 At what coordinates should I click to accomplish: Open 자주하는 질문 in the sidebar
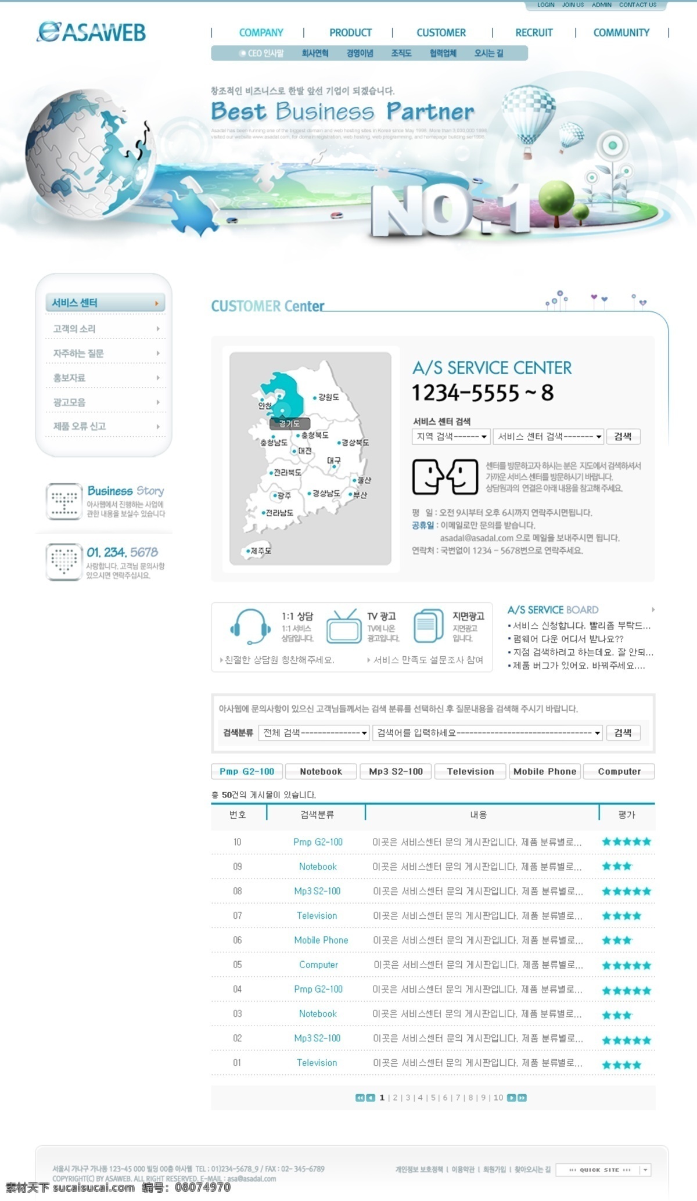105,353
